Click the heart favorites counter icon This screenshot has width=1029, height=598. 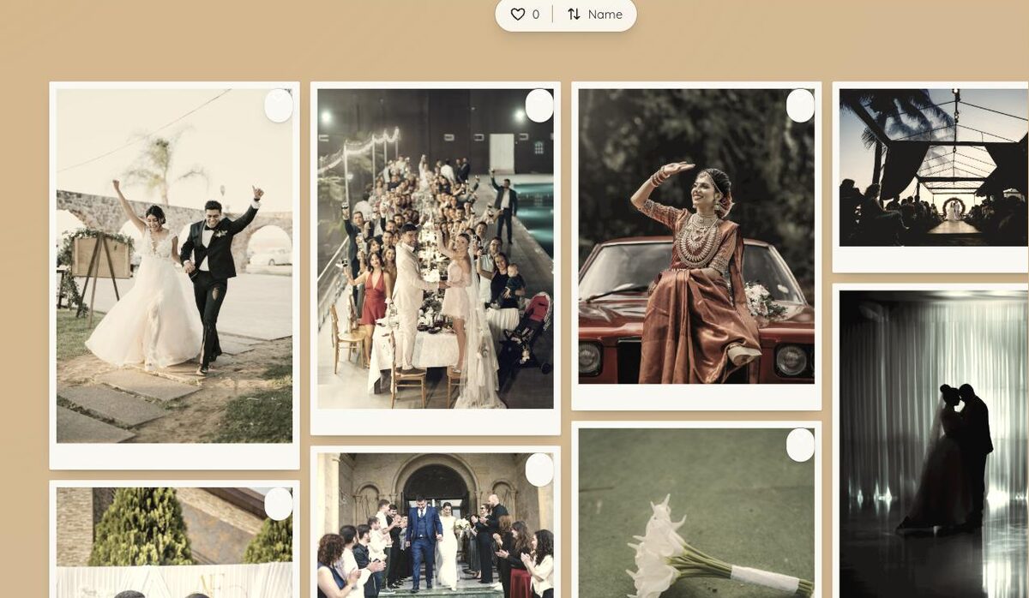518,15
